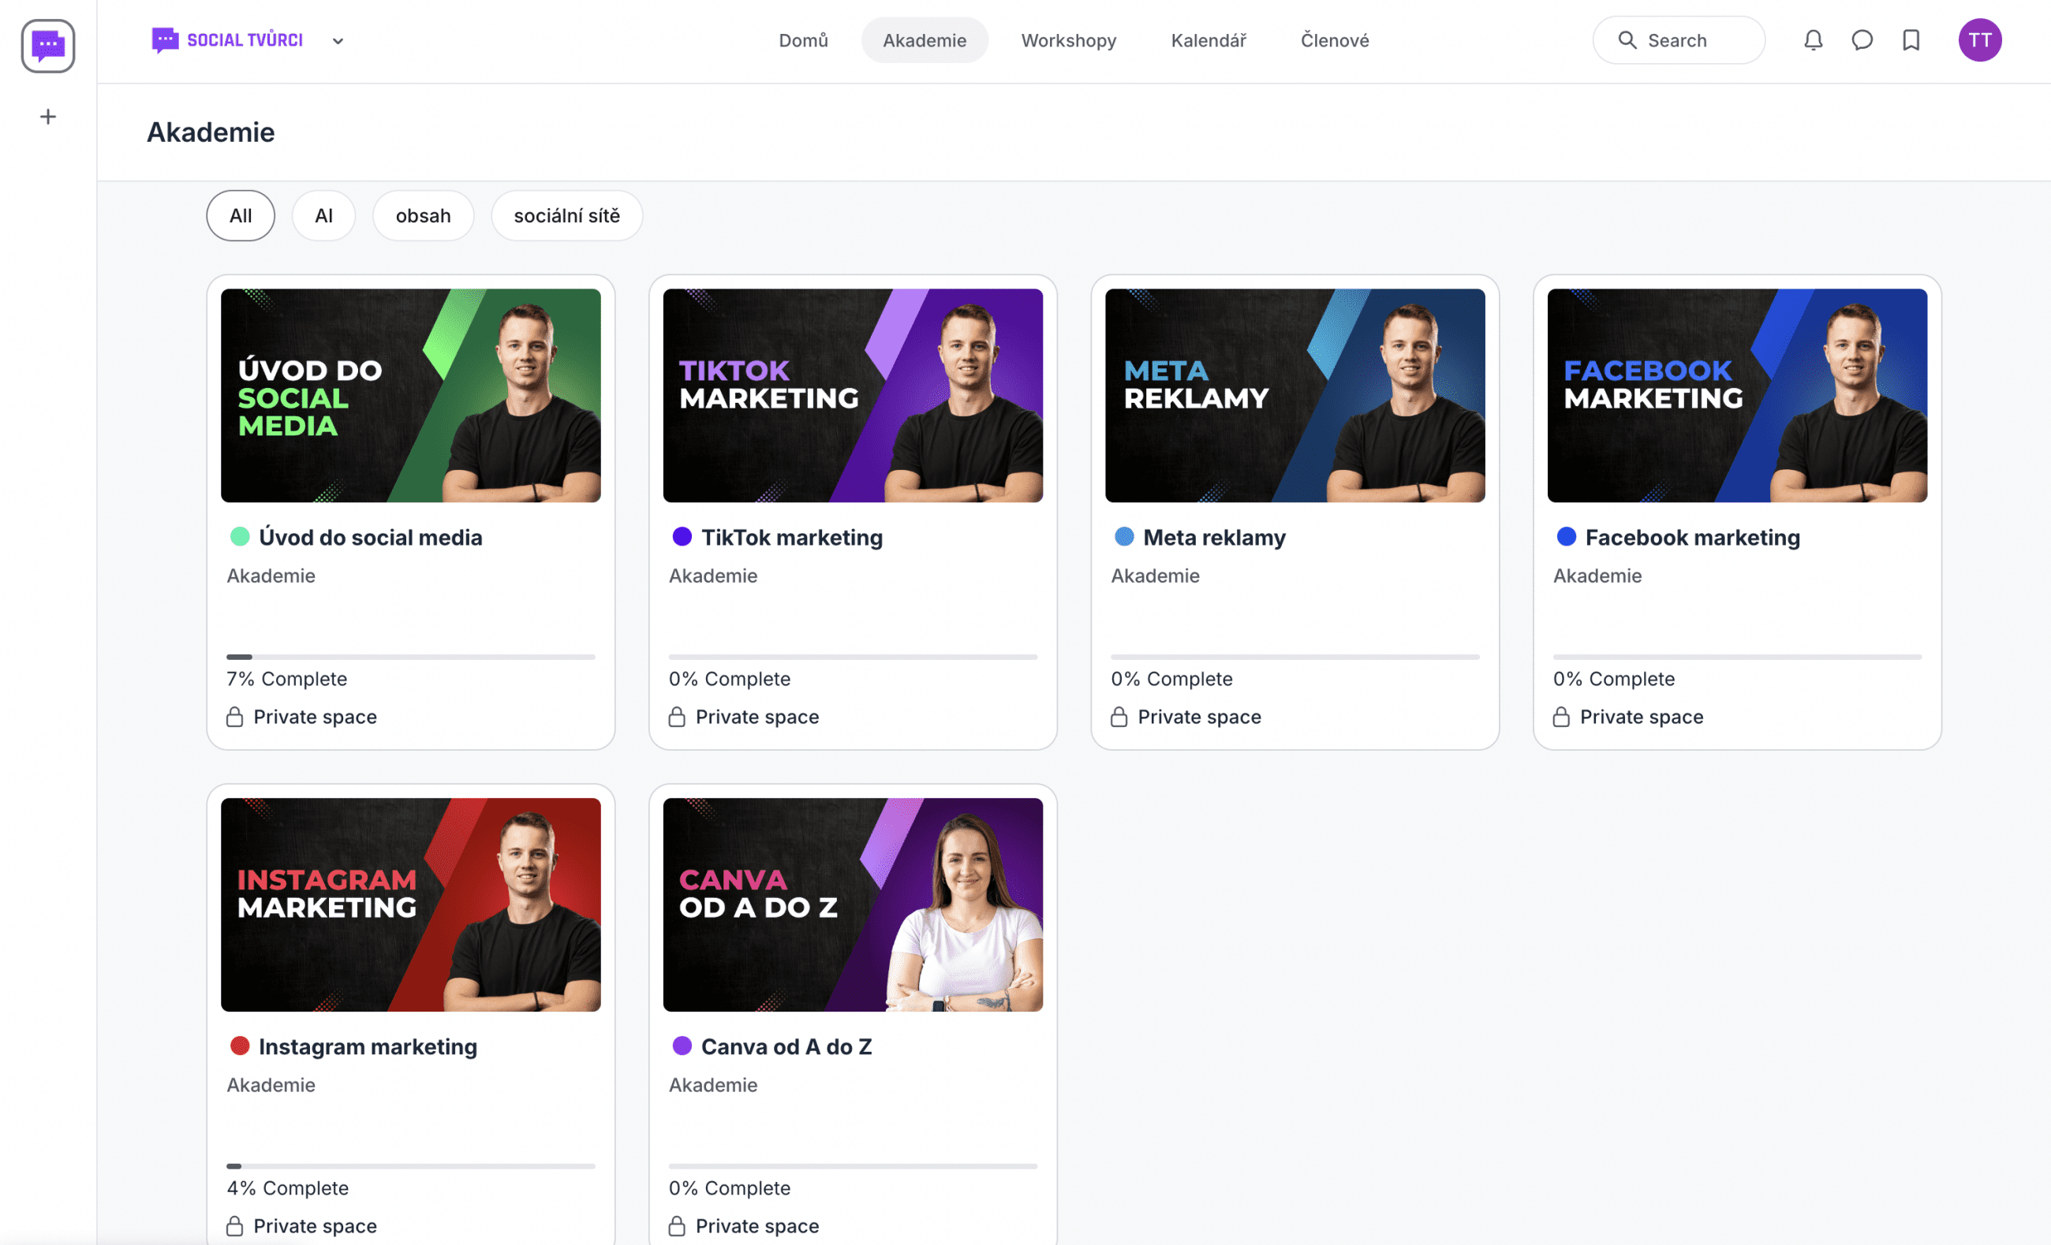Click the Akademie page heading
Screen dimensions: 2051x1245
click(x=211, y=132)
